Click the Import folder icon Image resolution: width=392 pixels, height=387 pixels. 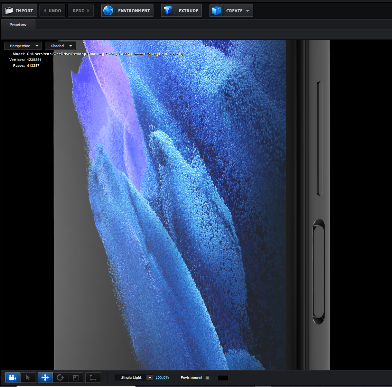click(x=9, y=11)
